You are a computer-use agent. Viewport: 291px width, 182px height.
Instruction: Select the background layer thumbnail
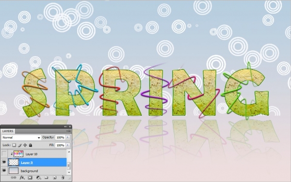[x=14, y=171]
